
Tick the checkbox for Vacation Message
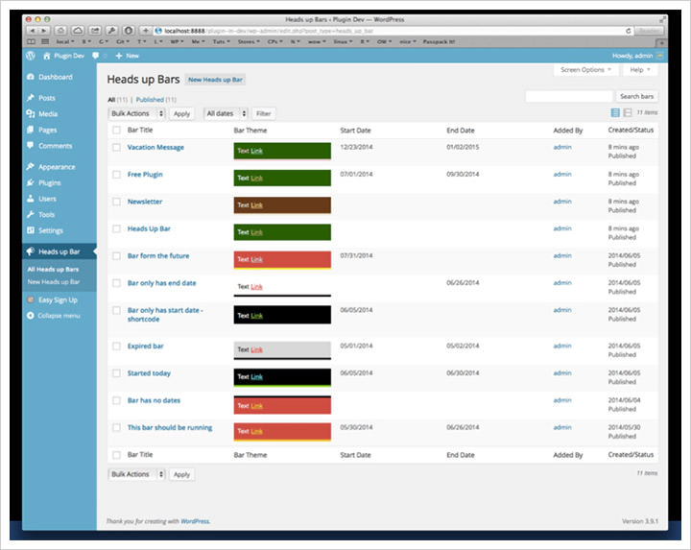tap(116, 147)
